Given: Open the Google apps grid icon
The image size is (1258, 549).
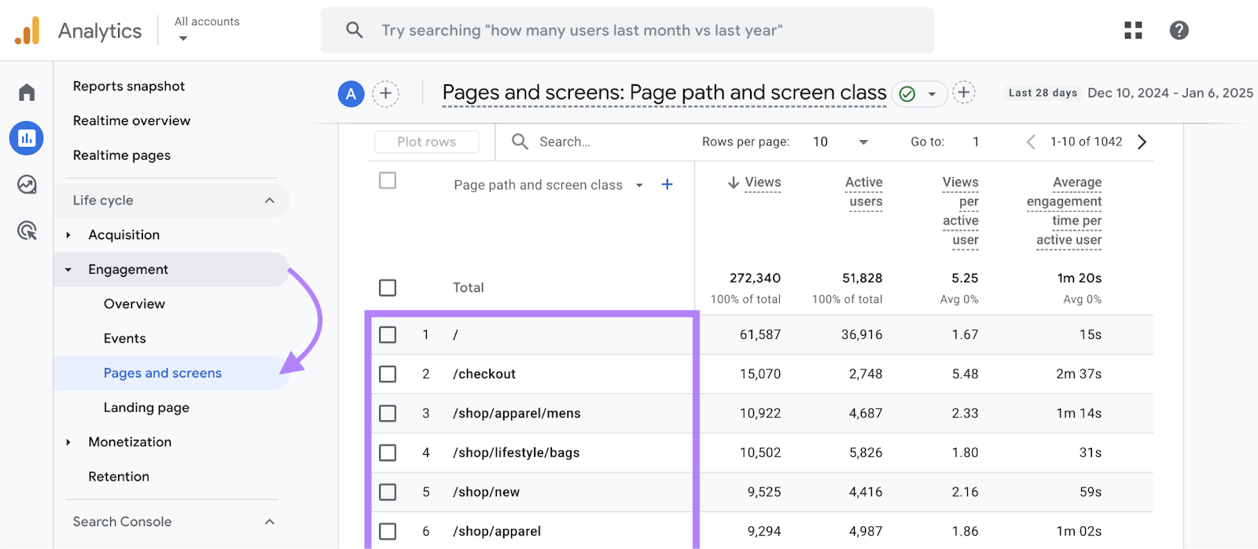Looking at the screenshot, I should [1133, 31].
